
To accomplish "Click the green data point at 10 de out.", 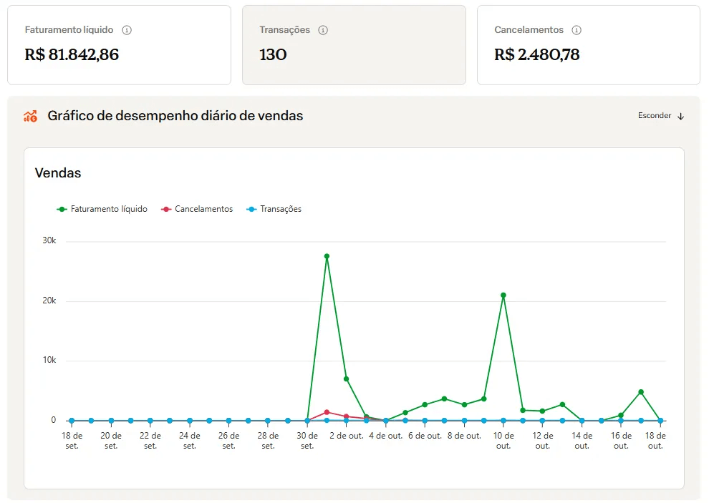I will (x=503, y=295).
